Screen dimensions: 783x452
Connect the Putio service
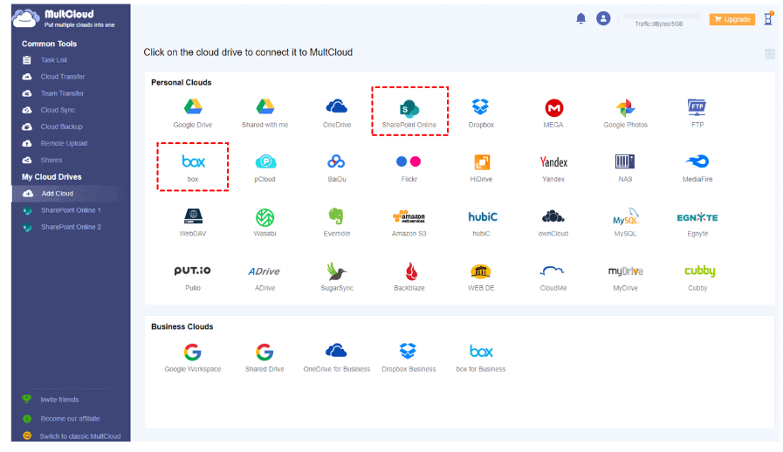192,271
